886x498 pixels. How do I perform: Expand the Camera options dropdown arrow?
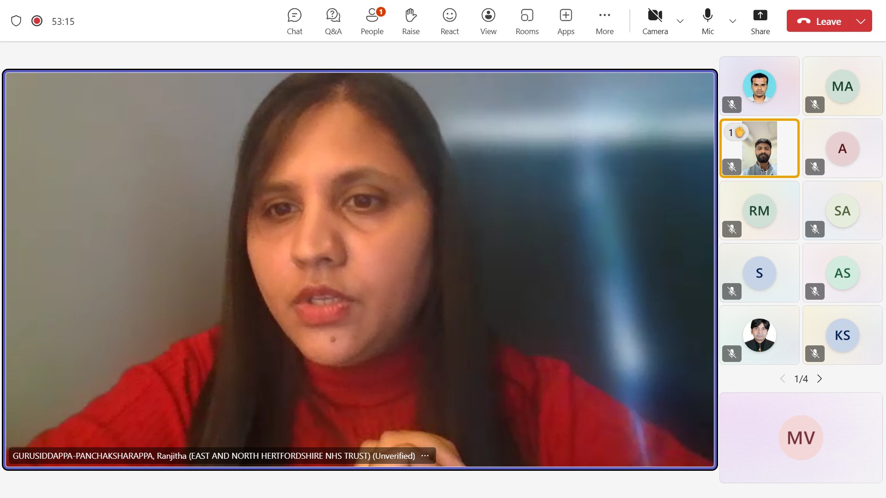680,21
